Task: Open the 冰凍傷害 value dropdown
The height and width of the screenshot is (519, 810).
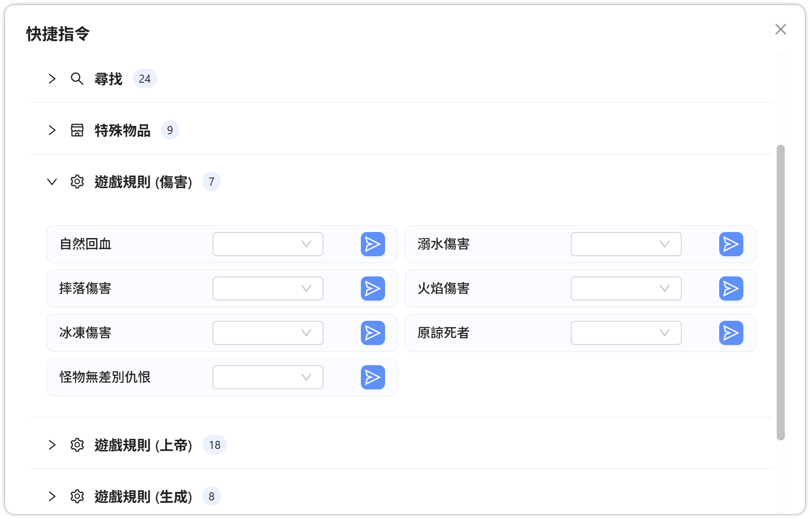Action: coord(267,333)
